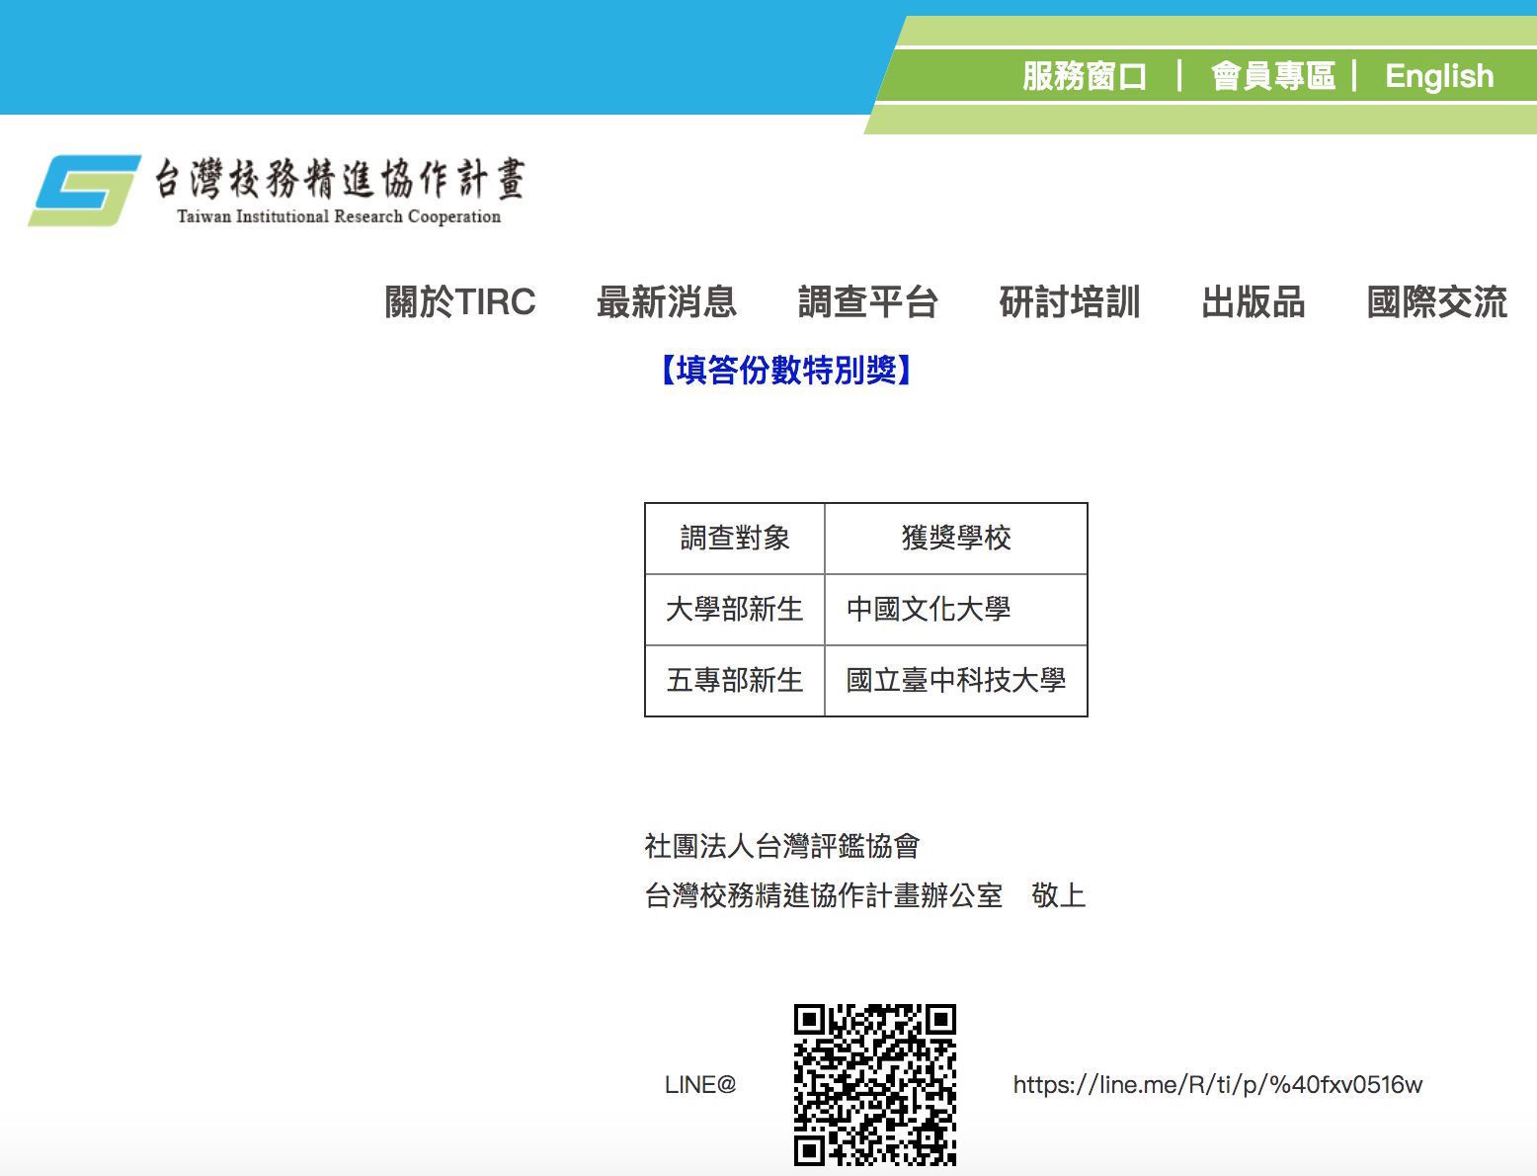1537x1176 pixels.
Task: Select the 中國文化大學 table cell
Action: (956, 610)
